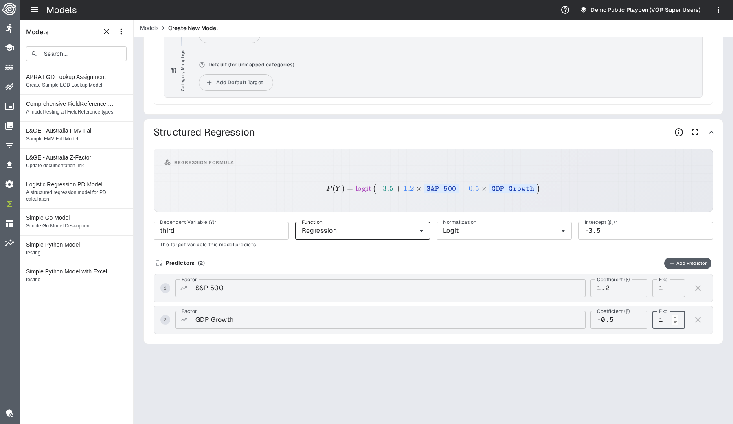
Task: Delete the GDP Growth predictor row
Action: click(698, 320)
